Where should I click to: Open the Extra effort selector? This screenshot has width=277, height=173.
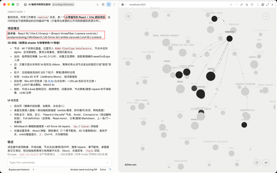pos(103,169)
